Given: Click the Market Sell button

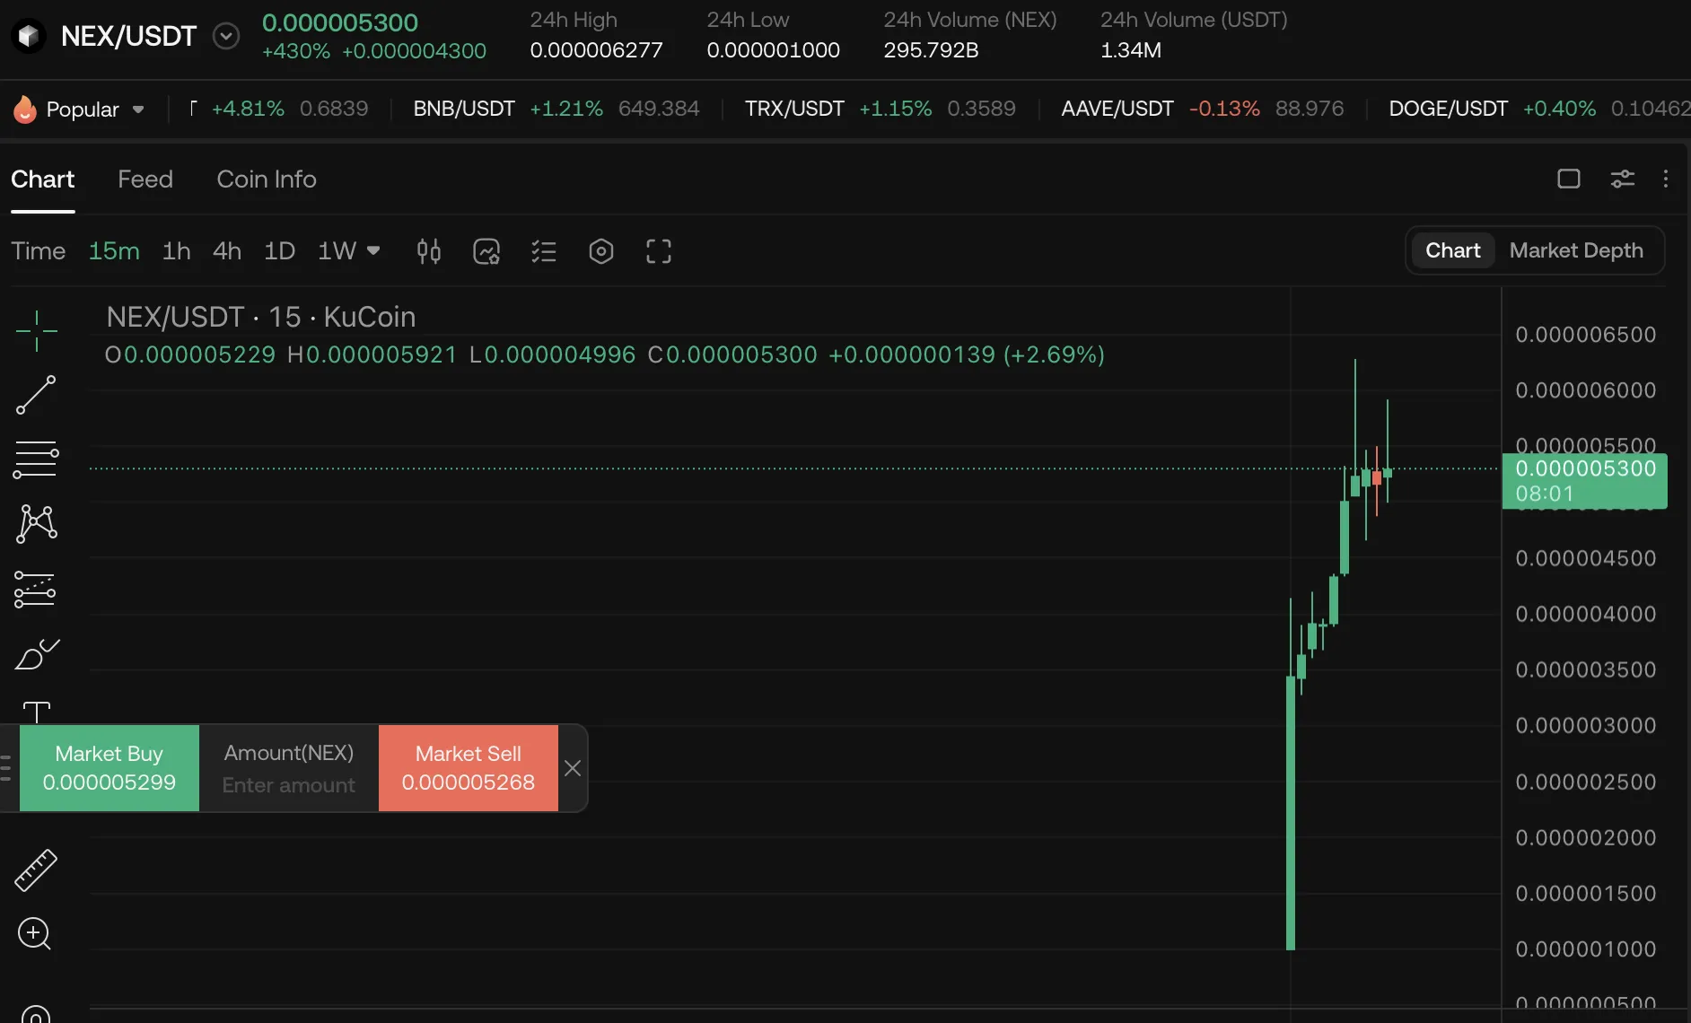Looking at the screenshot, I should click(x=469, y=768).
